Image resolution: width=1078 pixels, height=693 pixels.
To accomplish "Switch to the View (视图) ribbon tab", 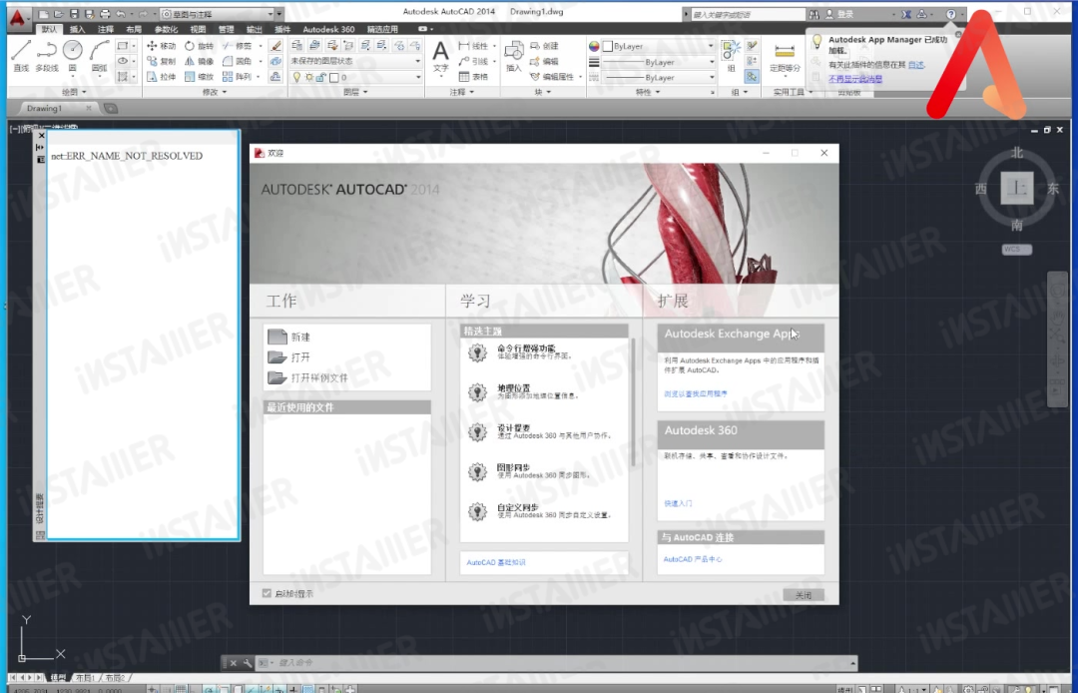I will 198,30.
